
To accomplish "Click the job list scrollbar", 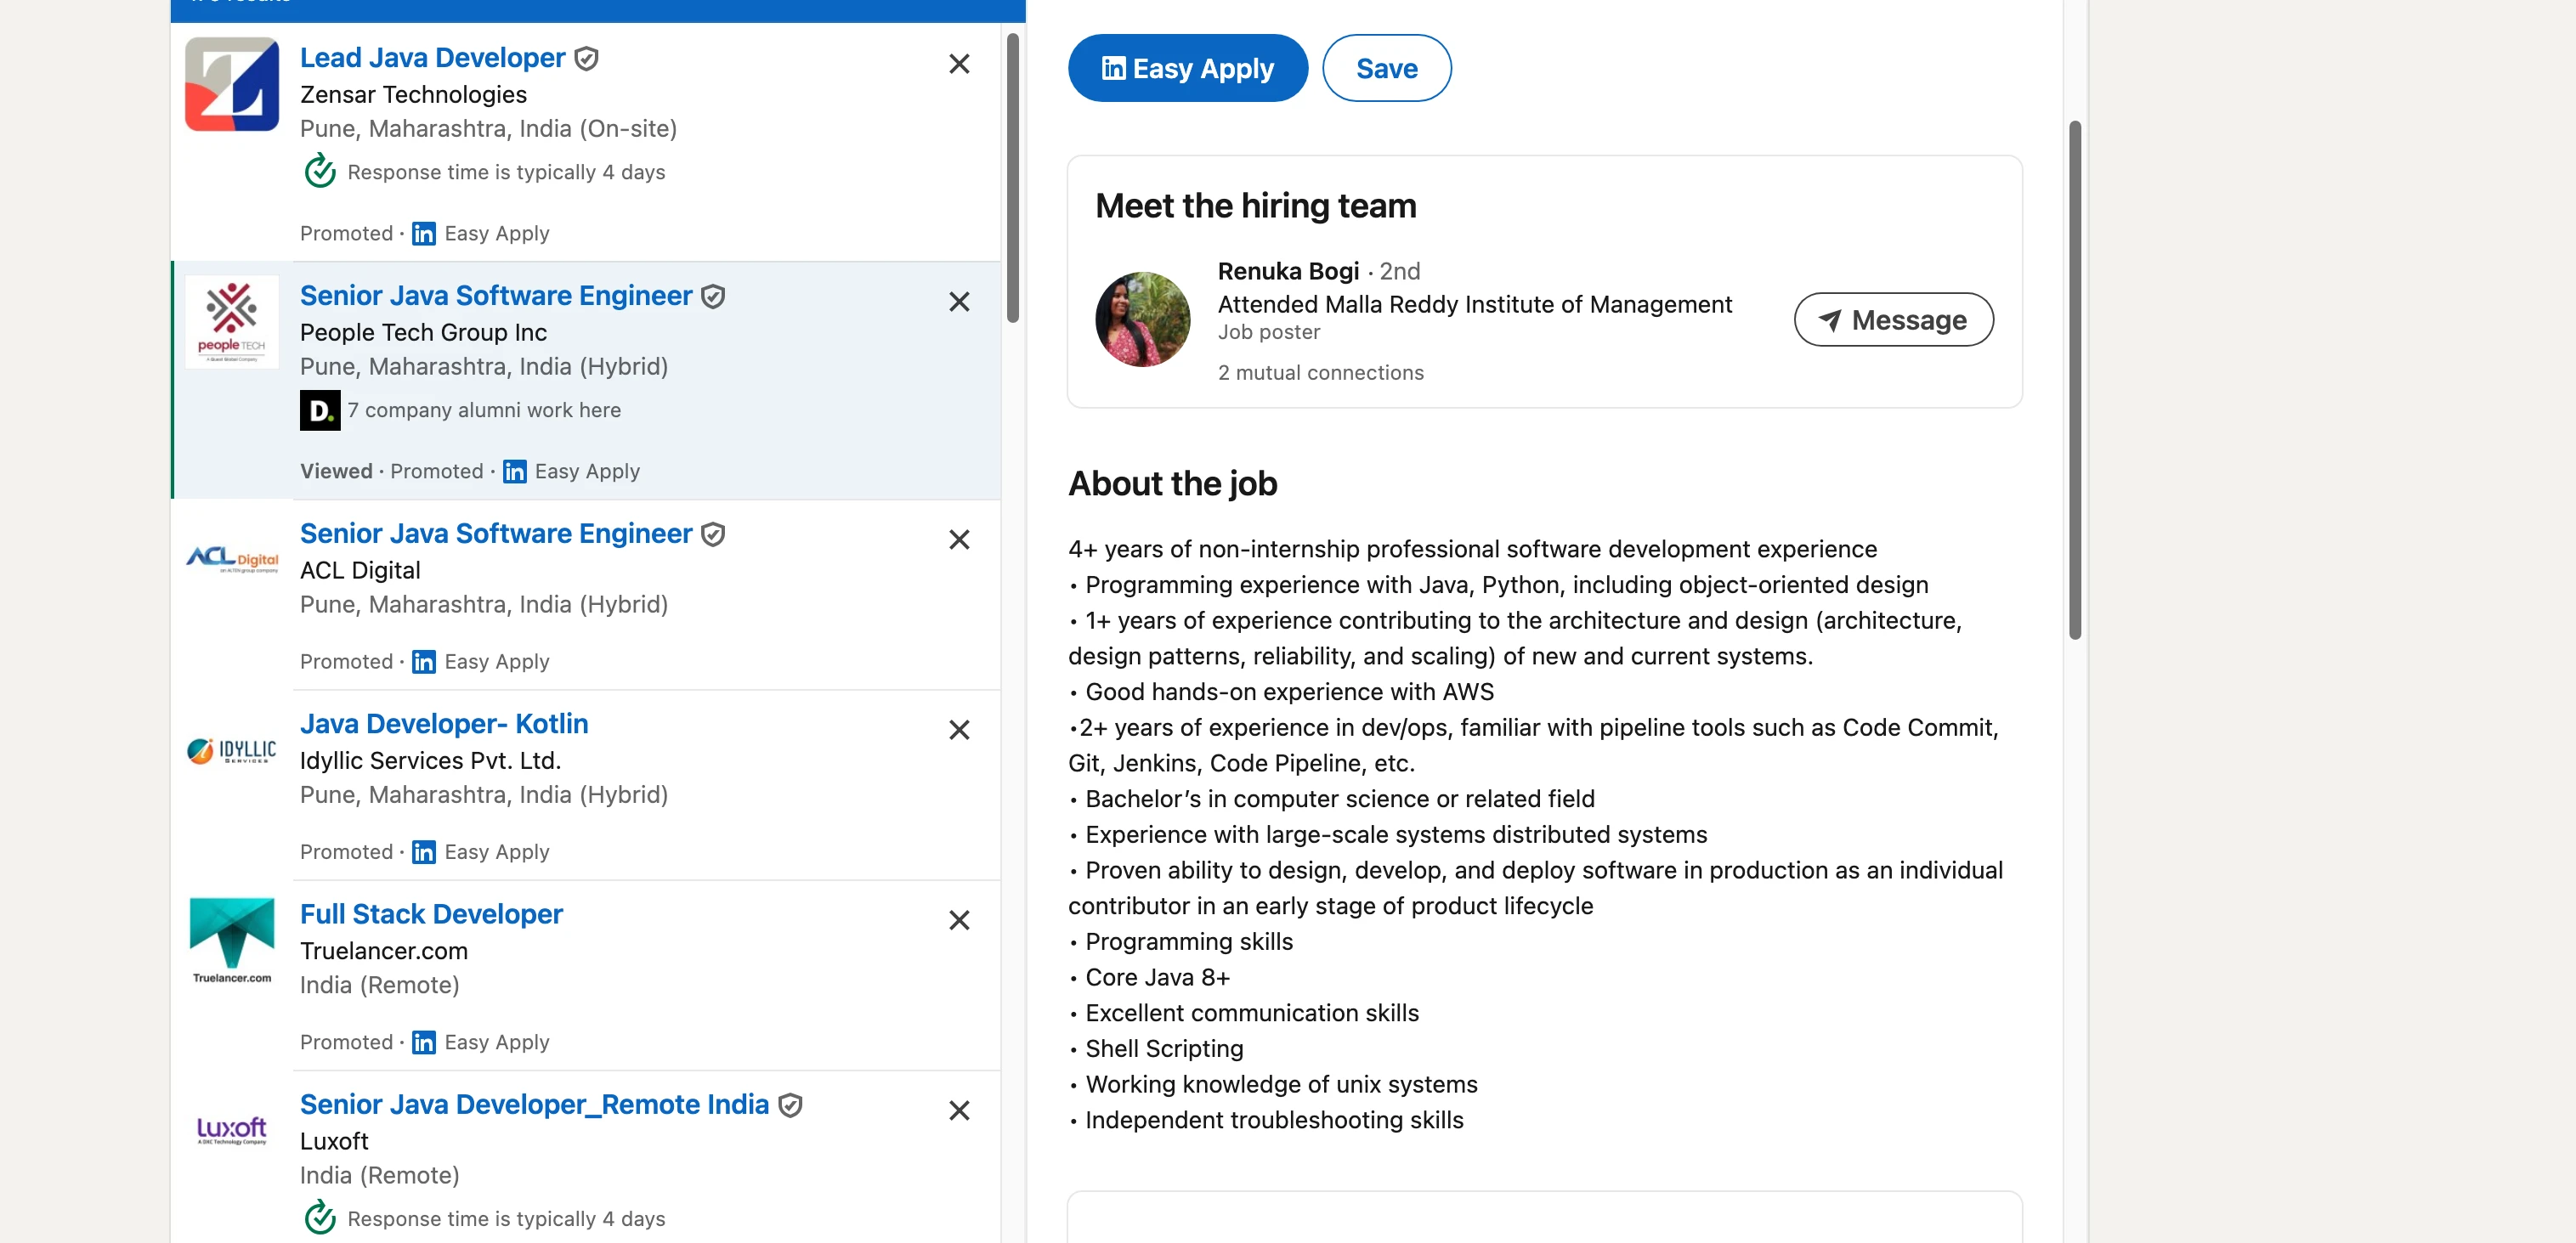I will coord(1012,178).
